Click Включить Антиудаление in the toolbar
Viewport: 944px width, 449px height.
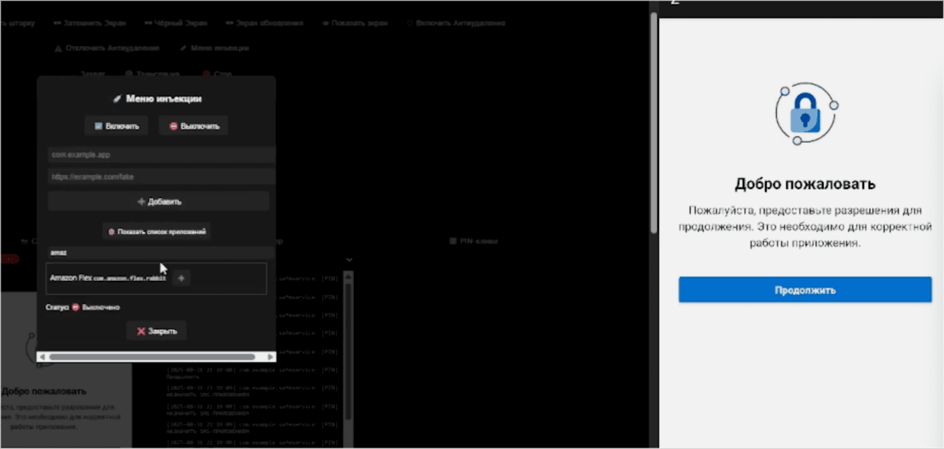(x=456, y=23)
